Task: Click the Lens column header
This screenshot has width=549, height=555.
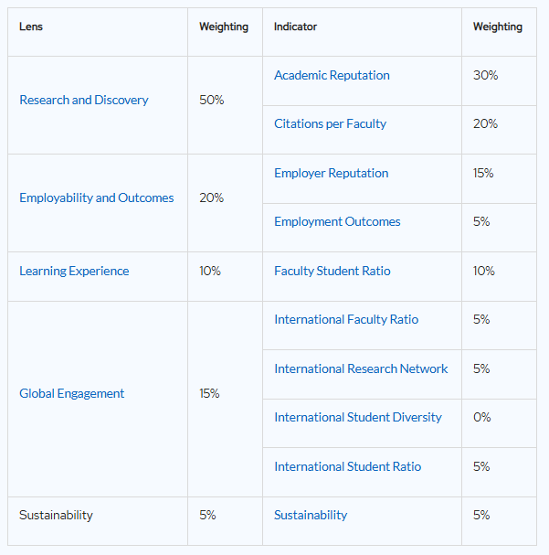Action: coord(31,27)
